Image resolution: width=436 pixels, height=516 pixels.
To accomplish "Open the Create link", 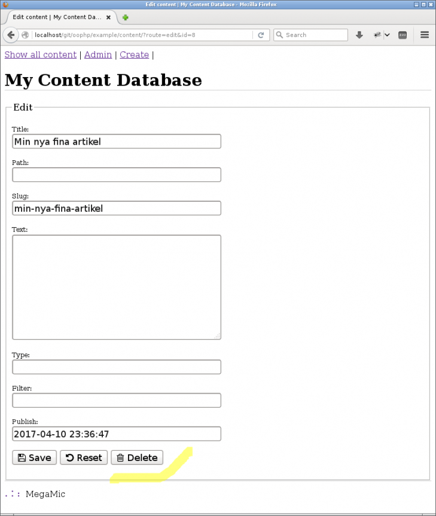I will pyautogui.click(x=134, y=54).
